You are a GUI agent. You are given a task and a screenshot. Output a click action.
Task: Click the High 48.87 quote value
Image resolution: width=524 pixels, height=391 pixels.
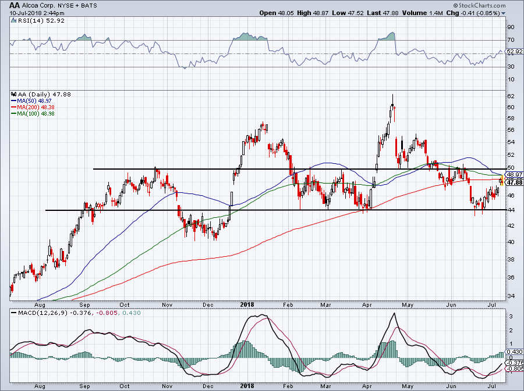(313, 13)
